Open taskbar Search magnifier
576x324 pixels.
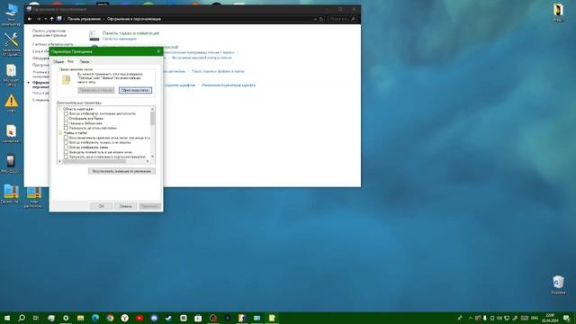pyautogui.click(x=22, y=318)
